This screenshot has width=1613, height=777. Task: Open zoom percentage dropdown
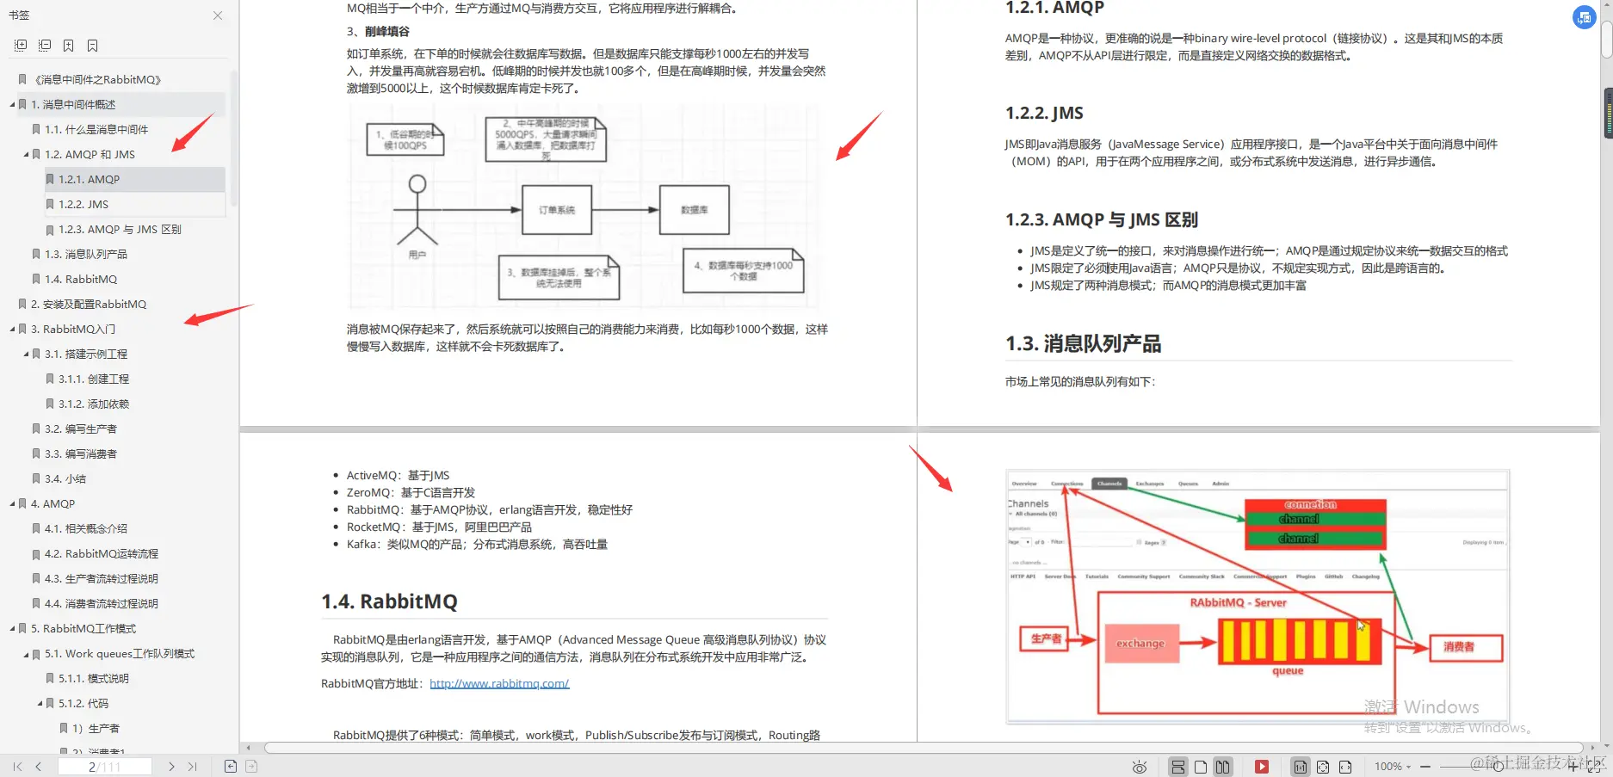point(1393,767)
